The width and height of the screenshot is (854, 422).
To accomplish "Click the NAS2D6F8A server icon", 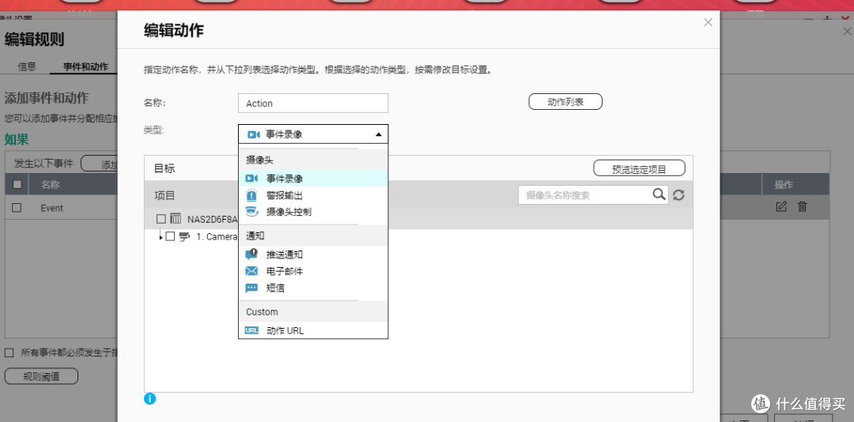I will click(176, 219).
